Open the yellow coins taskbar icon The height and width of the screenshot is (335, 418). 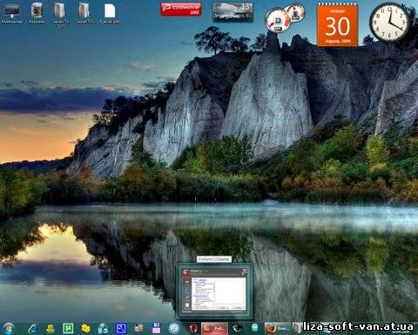tap(85, 329)
